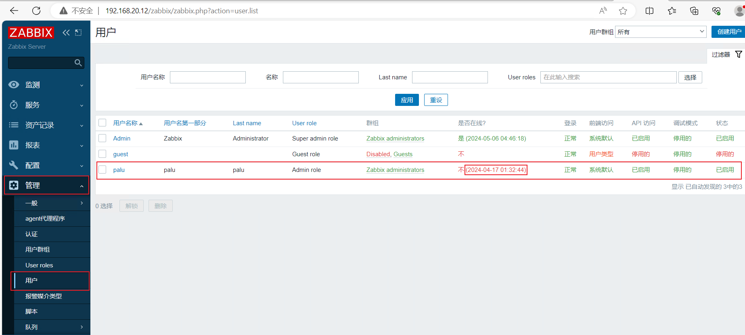Expand the 资产记录 menu section
The height and width of the screenshot is (335, 745).
tap(46, 125)
